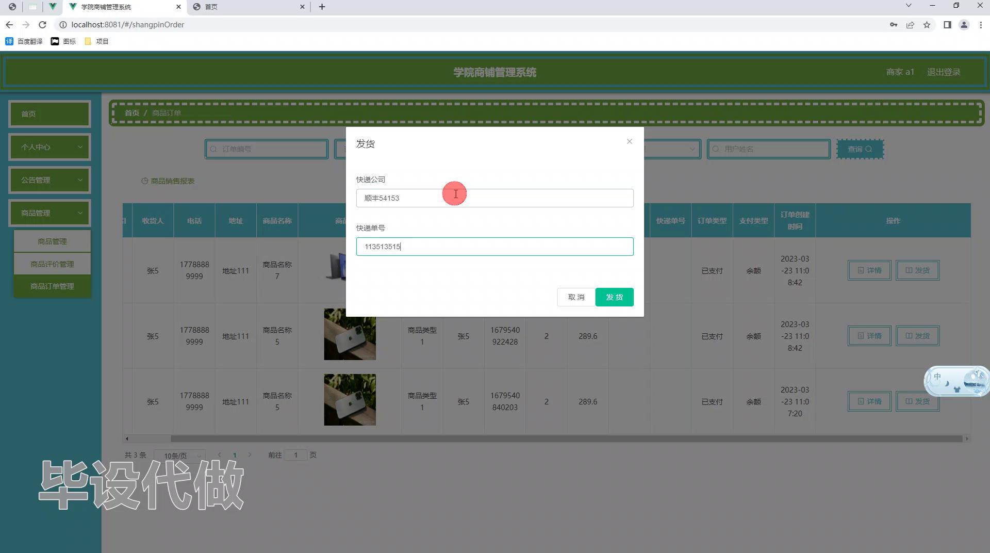The height and width of the screenshot is (553, 990).
Task: Open the partially hidden filter dropdown arrow
Action: pos(692,149)
